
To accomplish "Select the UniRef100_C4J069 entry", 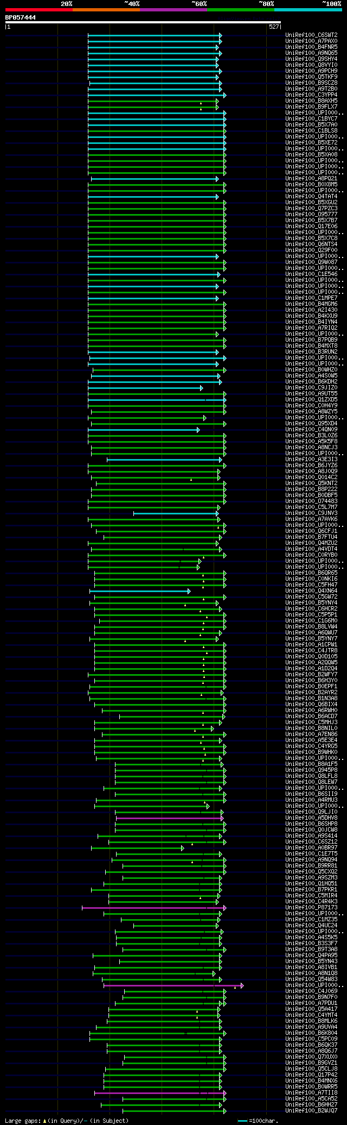I will 311,991.
